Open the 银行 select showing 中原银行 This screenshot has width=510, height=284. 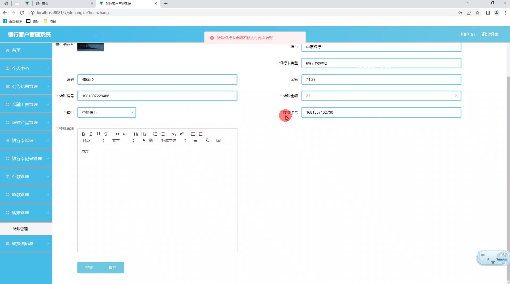point(107,112)
